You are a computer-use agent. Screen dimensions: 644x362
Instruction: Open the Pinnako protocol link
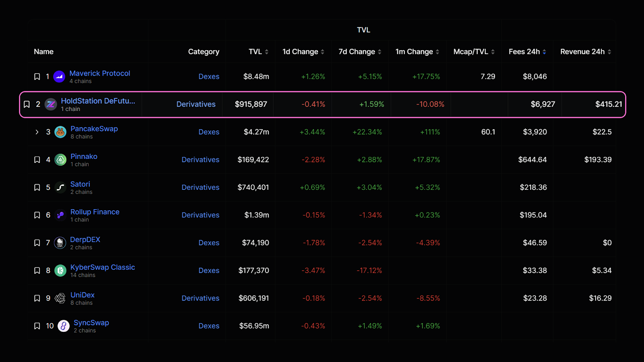84,156
